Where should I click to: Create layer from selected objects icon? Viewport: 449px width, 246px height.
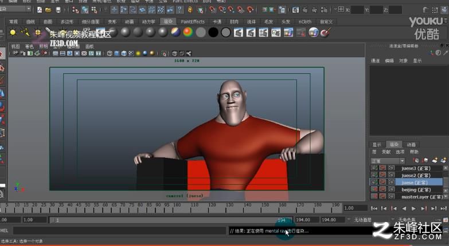tap(444, 161)
